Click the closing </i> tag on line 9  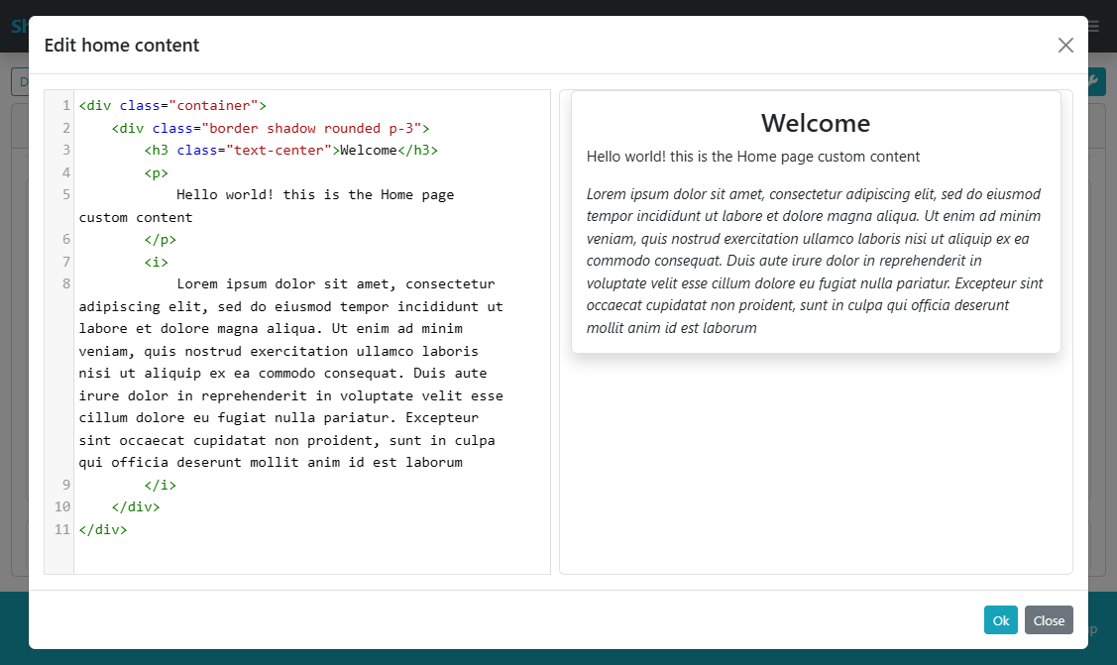point(160,486)
